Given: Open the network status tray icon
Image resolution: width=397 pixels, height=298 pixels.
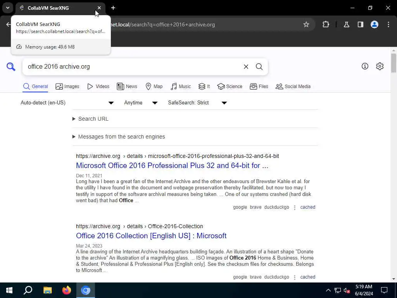Looking at the screenshot, I should click(x=338, y=290).
